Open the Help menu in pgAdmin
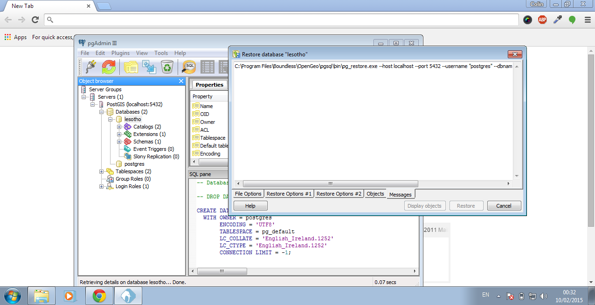The height and width of the screenshot is (305, 595). coord(180,53)
